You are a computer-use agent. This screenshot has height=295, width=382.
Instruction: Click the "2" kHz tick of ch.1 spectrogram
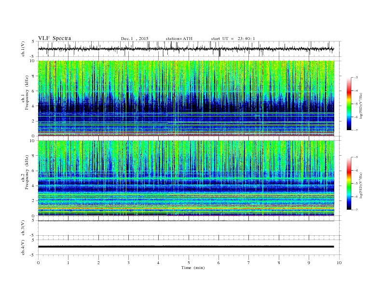click(33, 121)
